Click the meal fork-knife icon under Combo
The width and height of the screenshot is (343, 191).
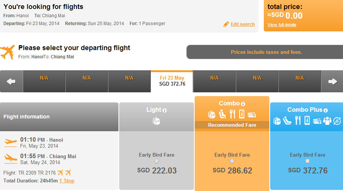[232, 114]
